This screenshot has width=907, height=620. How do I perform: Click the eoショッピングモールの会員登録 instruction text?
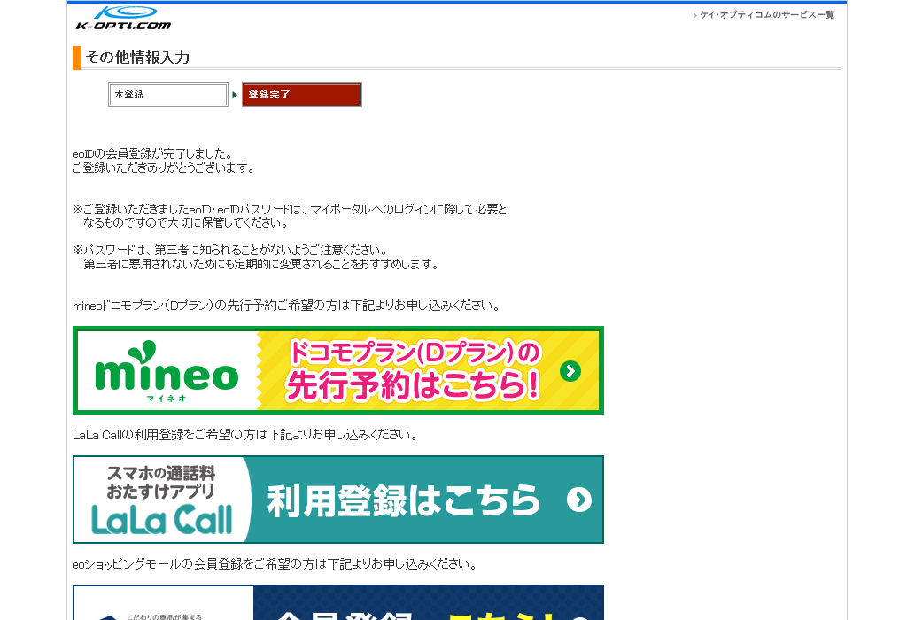pos(275,564)
